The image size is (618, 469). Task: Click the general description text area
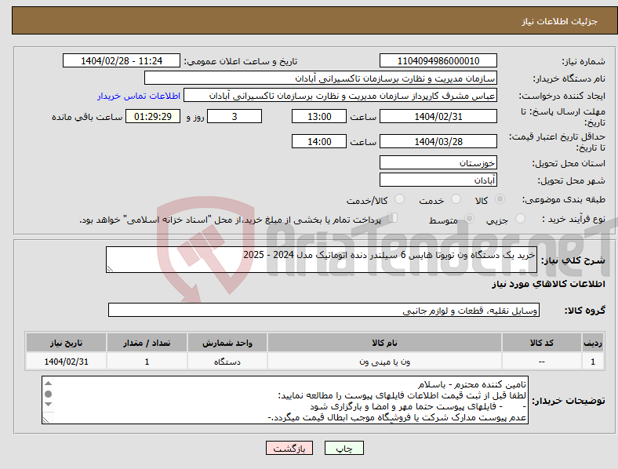pyautogui.click(x=322, y=260)
